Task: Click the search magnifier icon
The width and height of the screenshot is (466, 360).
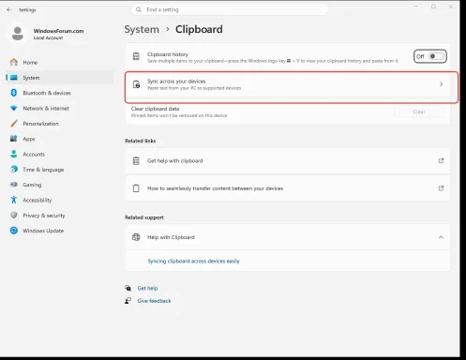Action: (x=139, y=9)
